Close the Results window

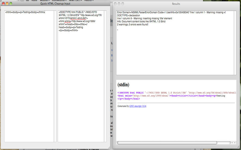(x=115, y=4)
